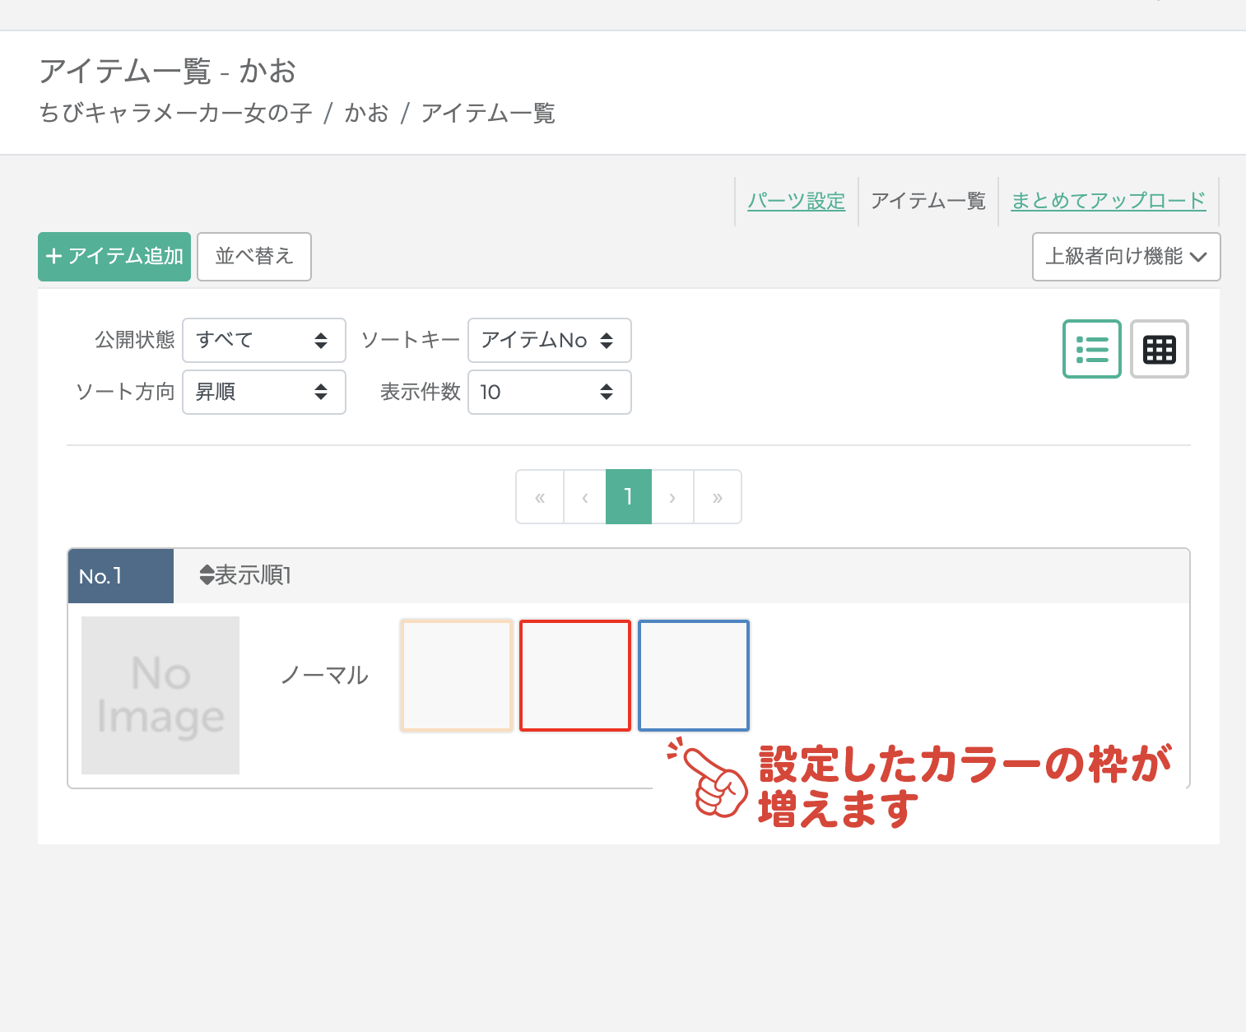Jump to last page arrow
Viewport: 1246px width, 1032px height.
[x=718, y=497]
